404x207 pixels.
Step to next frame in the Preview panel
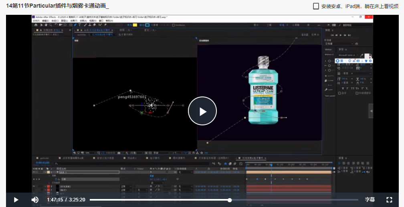pyautogui.click(x=345, y=35)
